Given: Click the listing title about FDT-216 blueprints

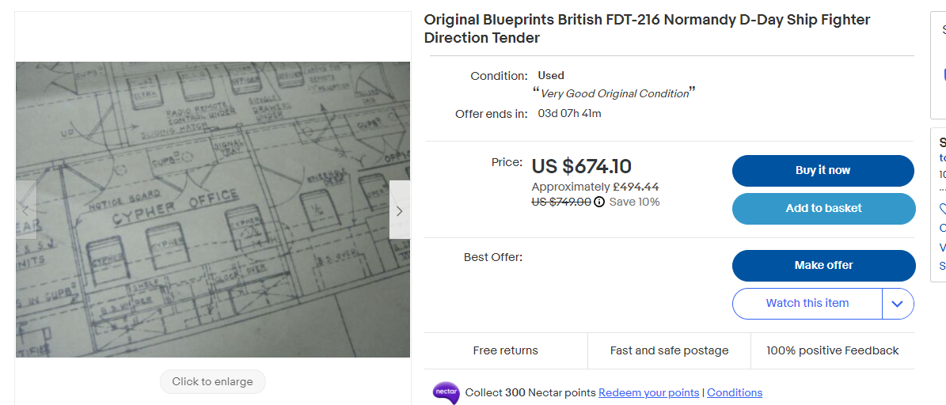Looking at the screenshot, I should pos(647,28).
